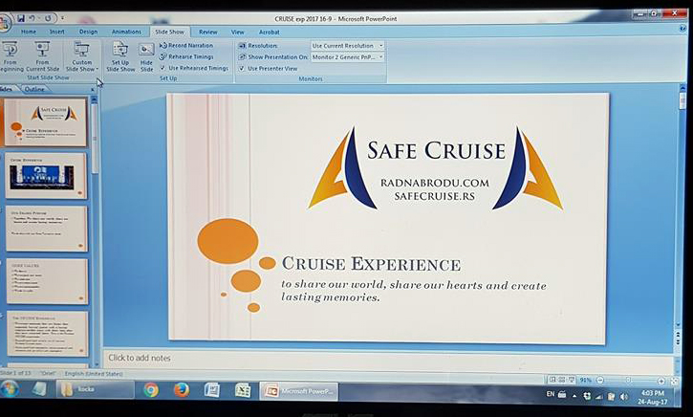Open the folder taskbar item
Viewport: 693px width, 417px height.
pos(95,389)
